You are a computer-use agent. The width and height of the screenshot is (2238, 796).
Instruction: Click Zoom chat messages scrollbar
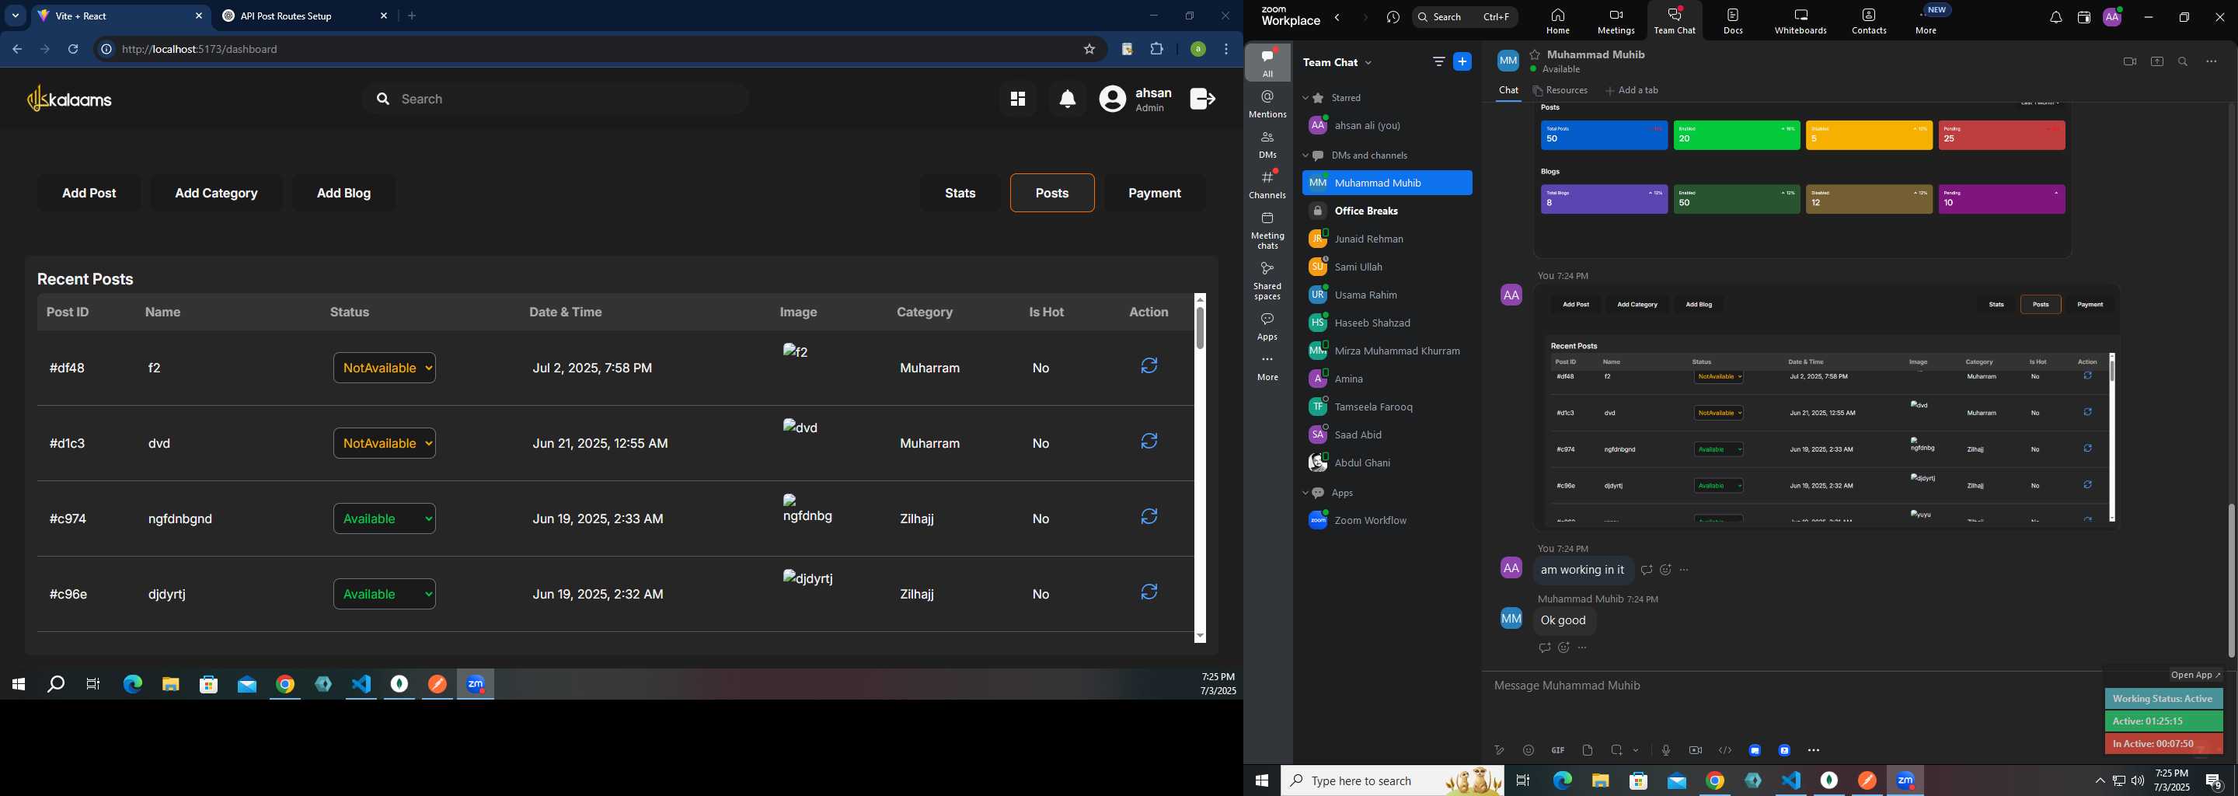[x=2231, y=581]
